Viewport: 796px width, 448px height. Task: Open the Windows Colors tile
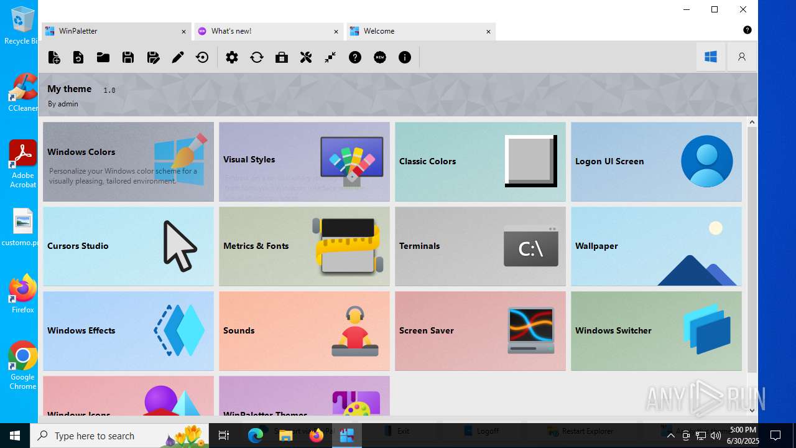128,162
